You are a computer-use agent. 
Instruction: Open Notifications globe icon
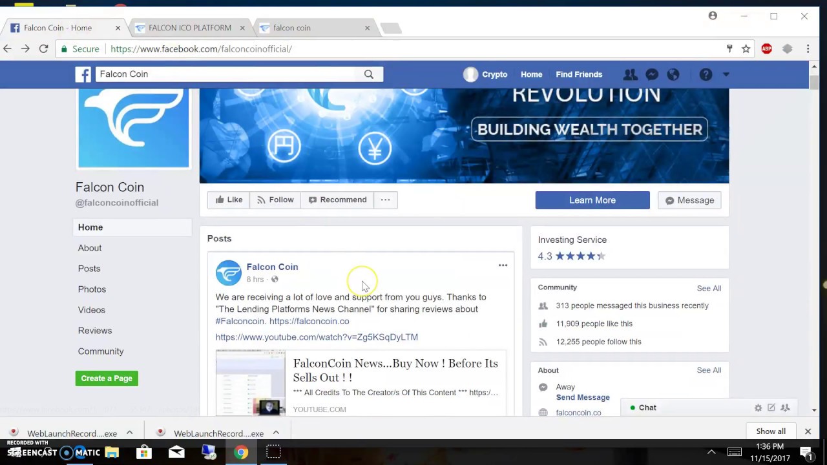(673, 74)
